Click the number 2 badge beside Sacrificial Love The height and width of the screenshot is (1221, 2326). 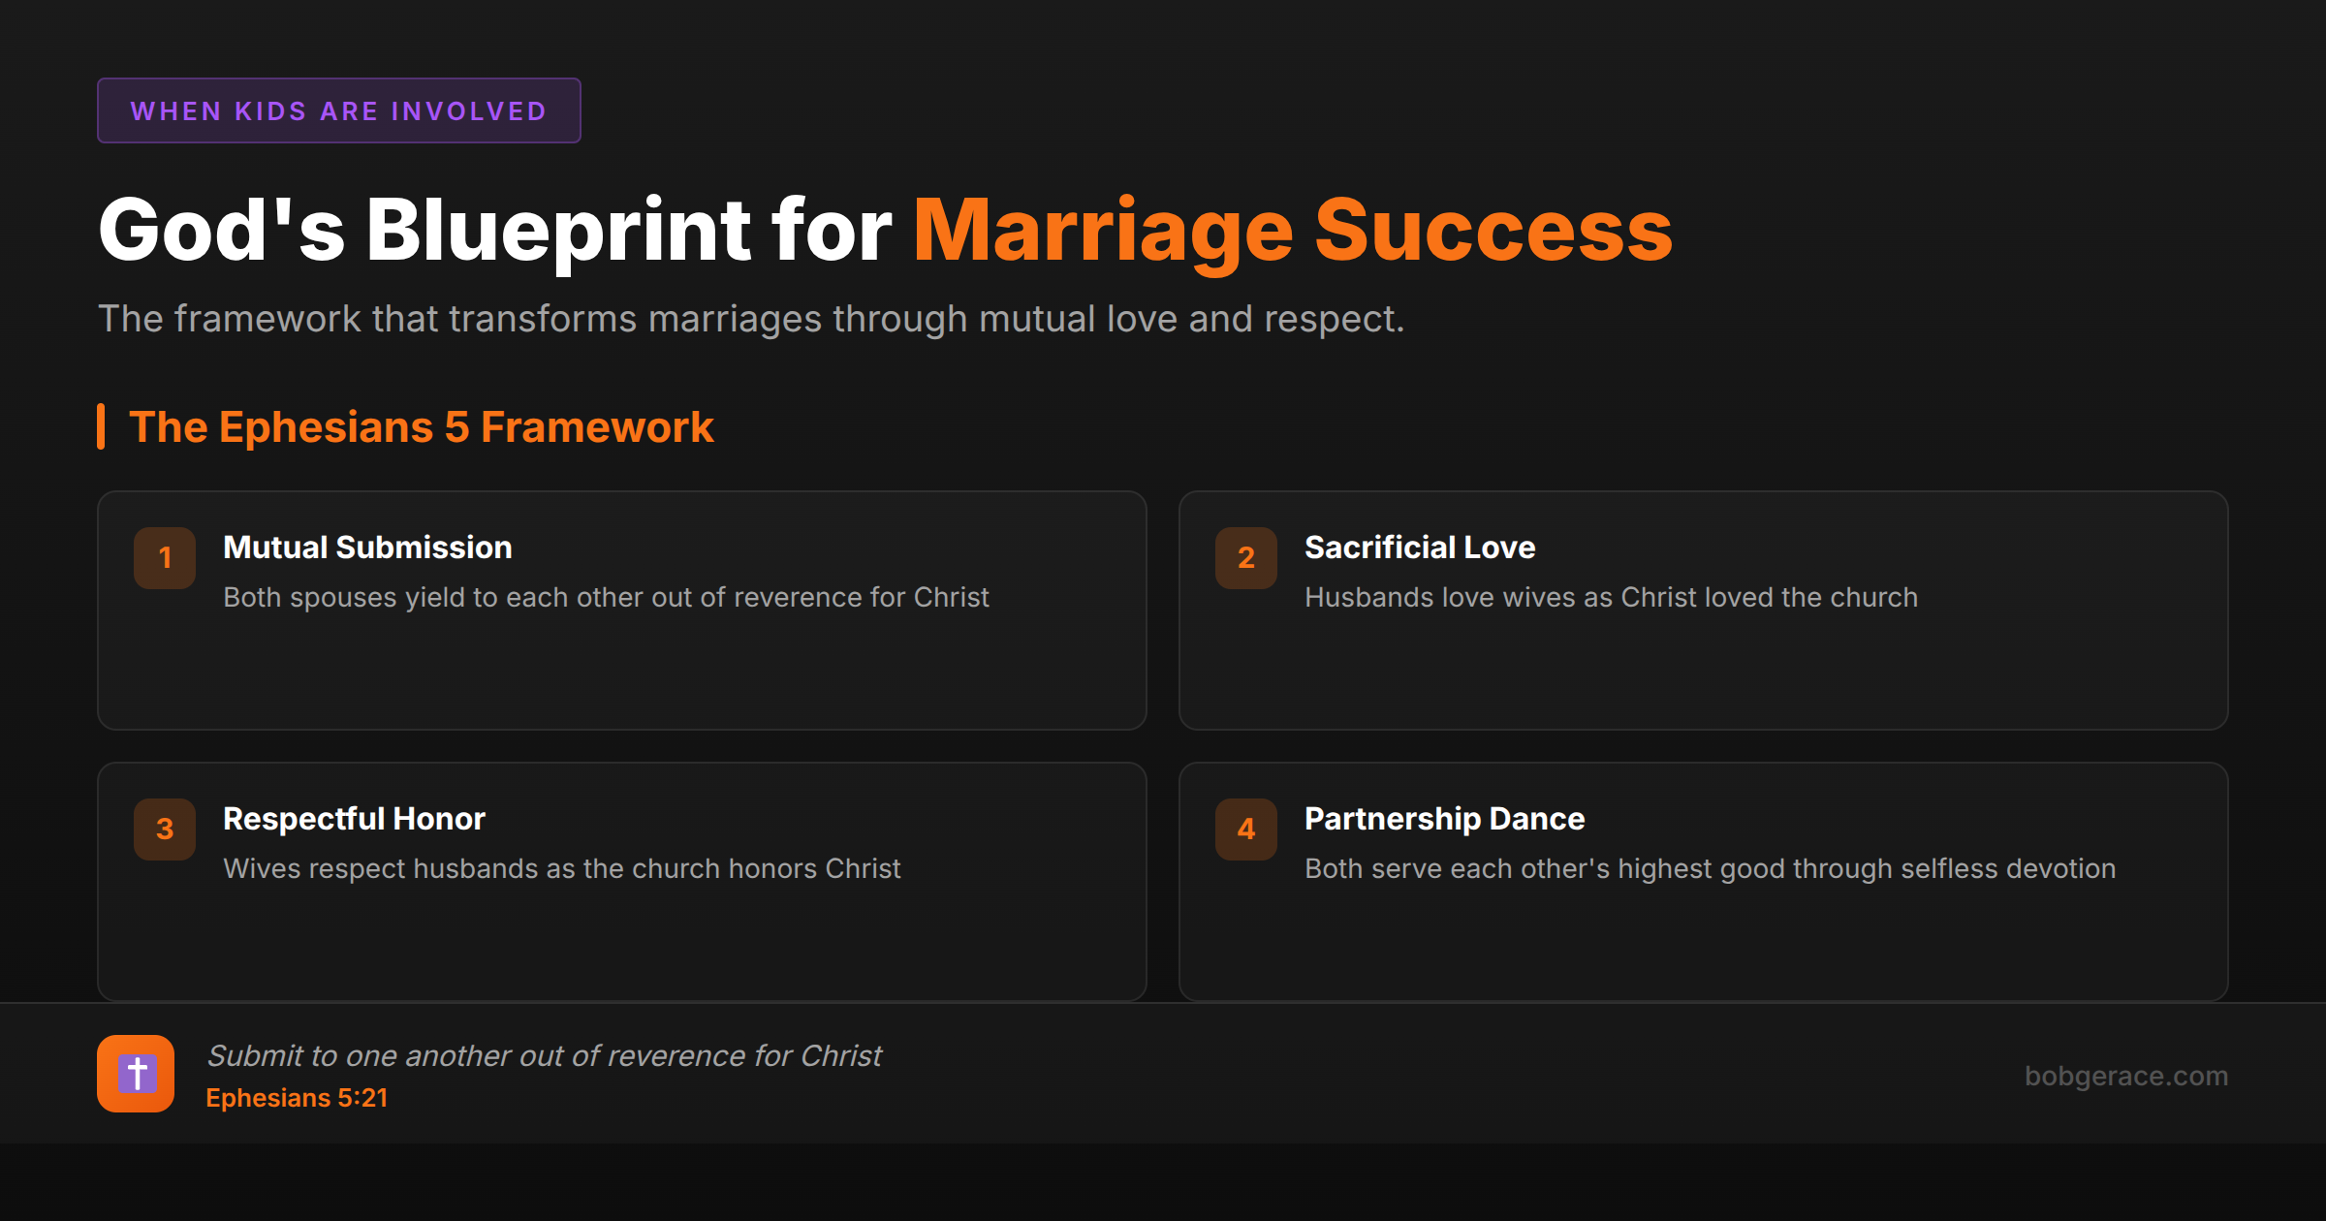[1246, 558]
